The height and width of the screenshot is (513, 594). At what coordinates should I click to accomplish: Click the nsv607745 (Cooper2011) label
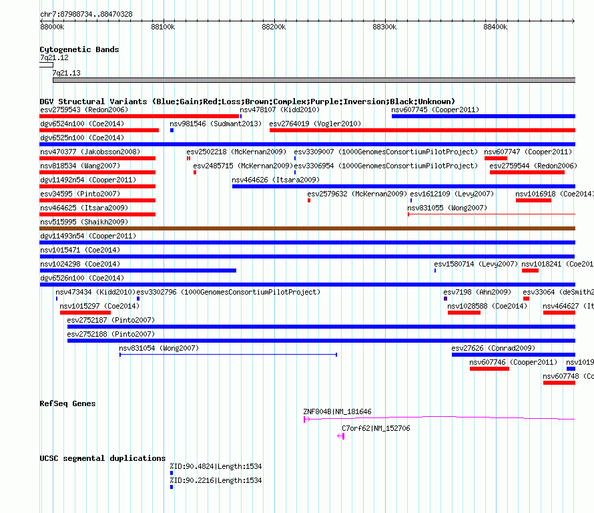pyautogui.click(x=435, y=110)
